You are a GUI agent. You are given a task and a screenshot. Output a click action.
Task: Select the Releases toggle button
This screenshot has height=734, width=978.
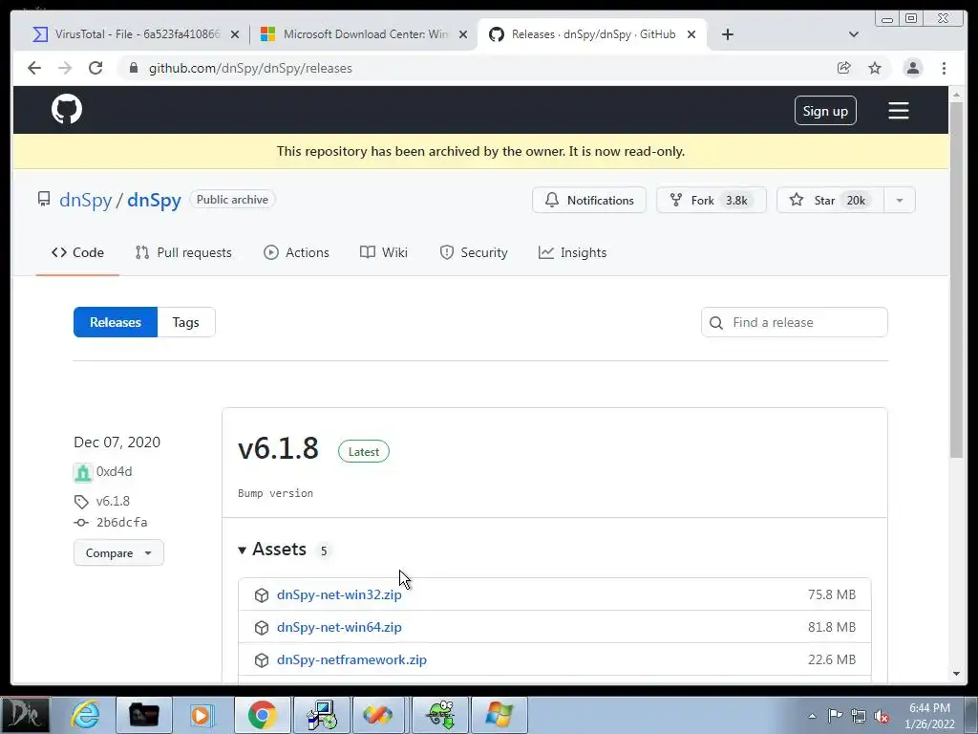(x=116, y=322)
